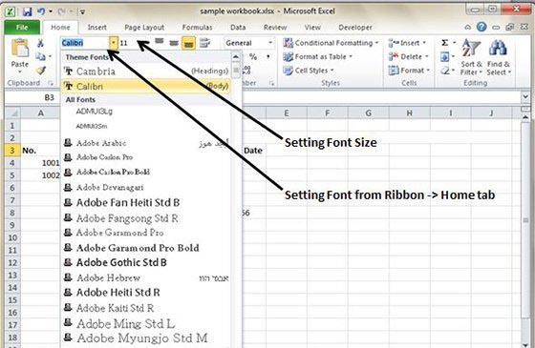Open the Find & Select binoculars menu

[499, 57]
